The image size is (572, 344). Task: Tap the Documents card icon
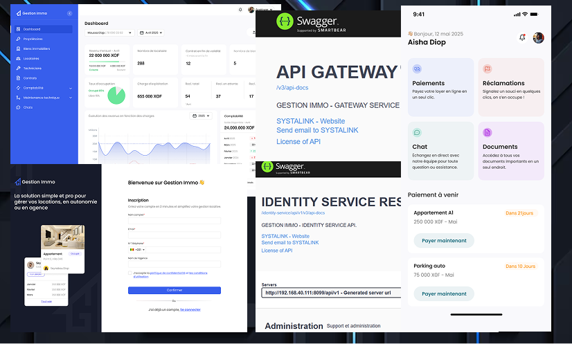tap(488, 133)
